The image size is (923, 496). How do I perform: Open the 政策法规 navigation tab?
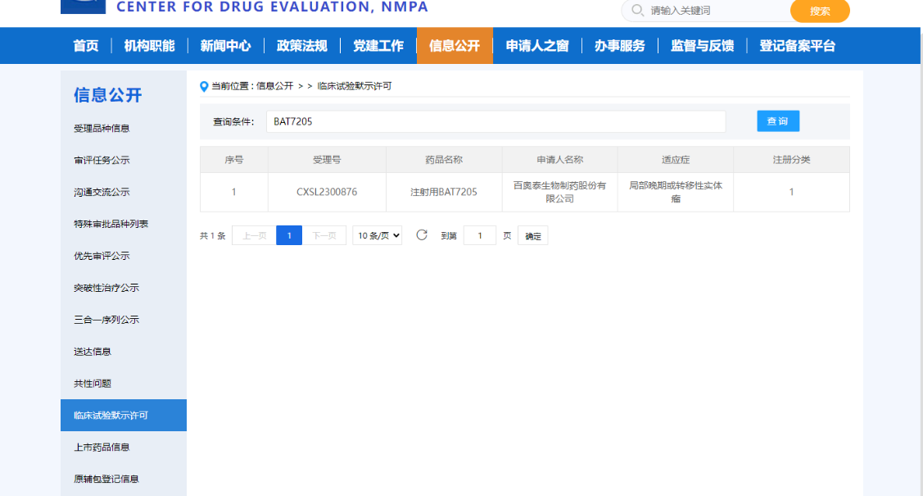(x=302, y=46)
